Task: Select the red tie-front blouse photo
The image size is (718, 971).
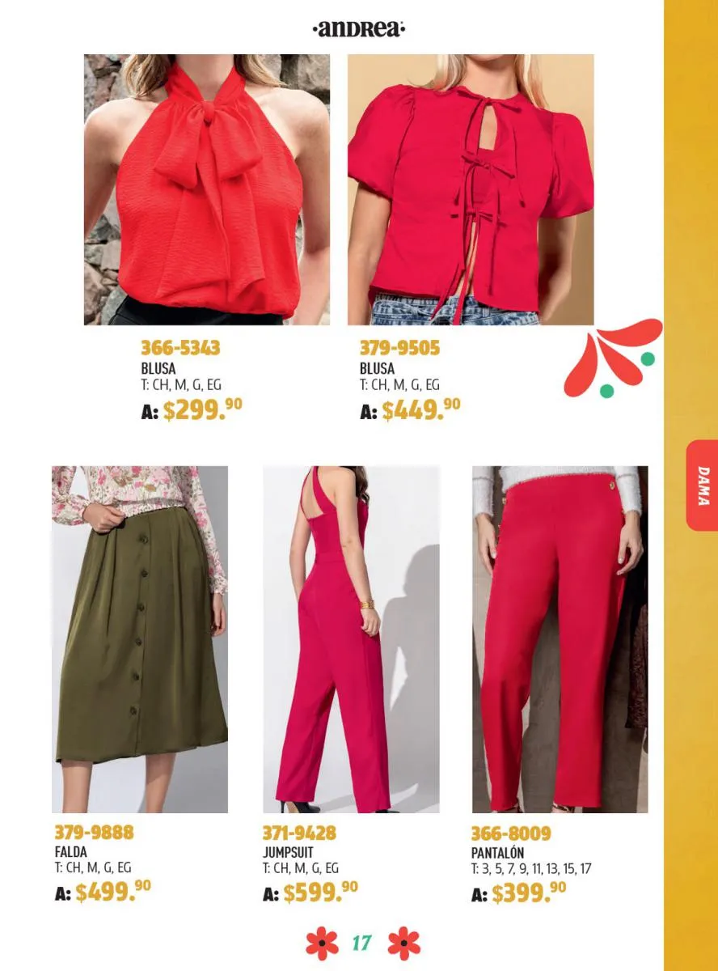Action: [471, 189]
